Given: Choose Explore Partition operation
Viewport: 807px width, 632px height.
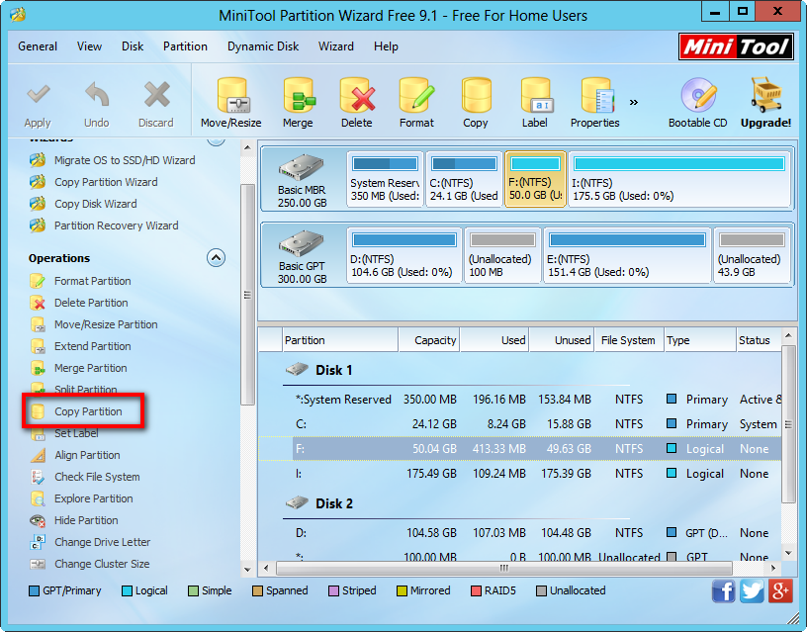Looking at the screenshot, I should tap(82, 498).
